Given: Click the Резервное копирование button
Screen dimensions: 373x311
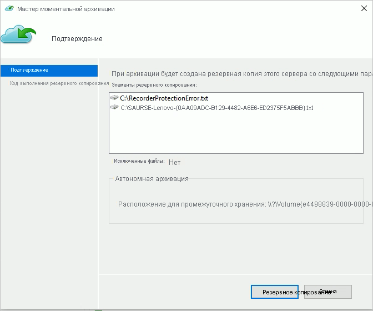Looking at the screenshot, I should (275, 292).
